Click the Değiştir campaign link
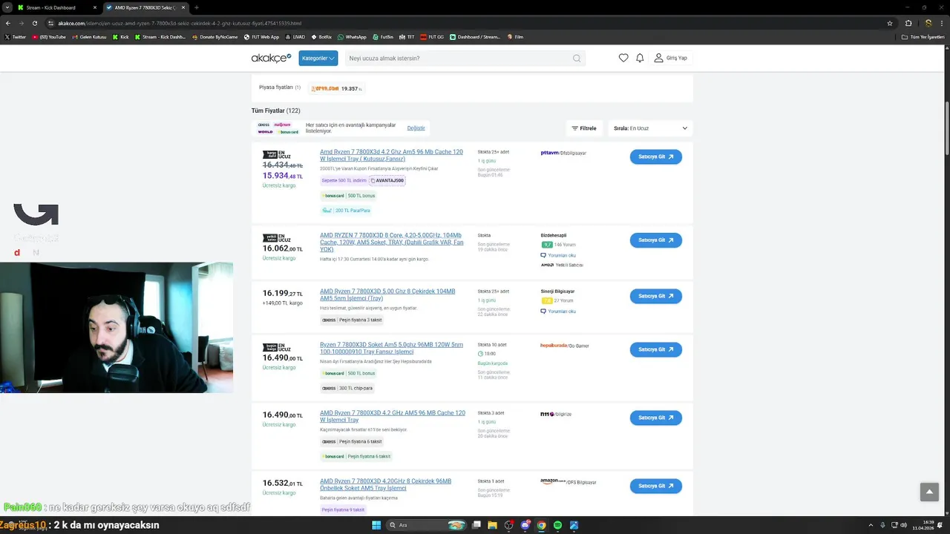The image size is (950, 534). pos(416,128)
